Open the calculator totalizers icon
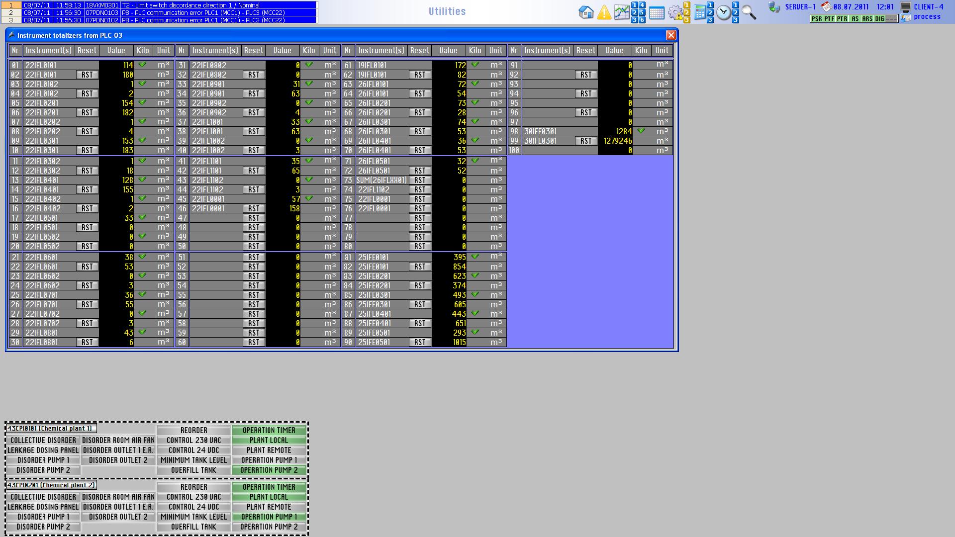 (699, 13)
